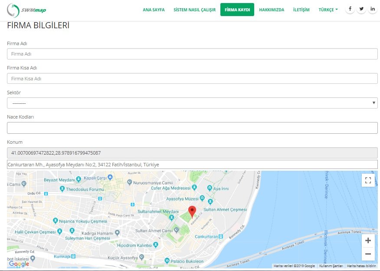Open the Sektör selection dropdown
The width and height of the screenshot is (380, 271).
191,103
